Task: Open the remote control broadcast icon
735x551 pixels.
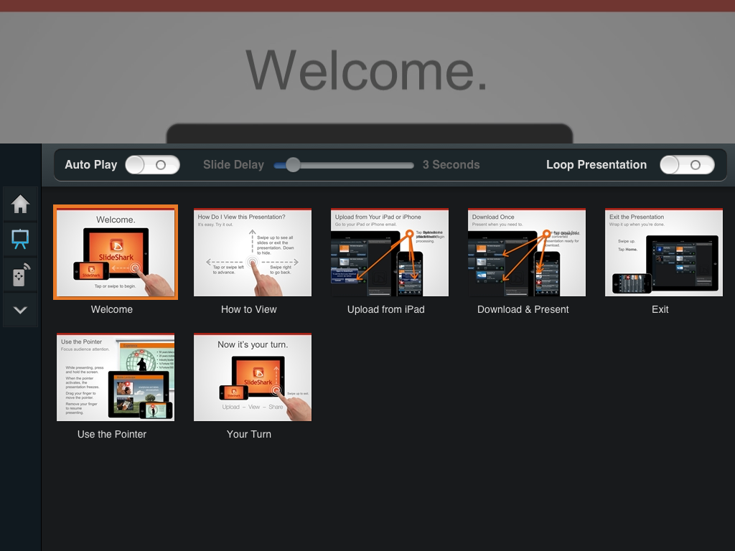Action: (20, 275)
